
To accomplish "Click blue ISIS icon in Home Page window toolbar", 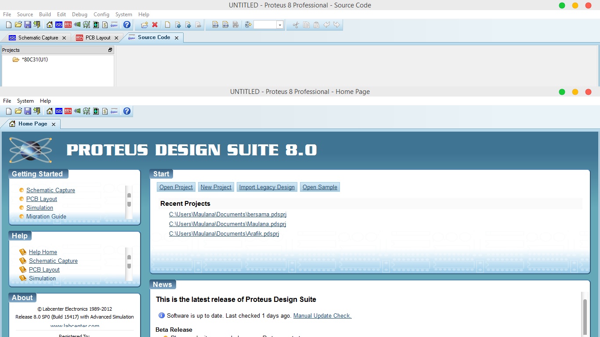I will pyautogui.click(x=59, y=111).
